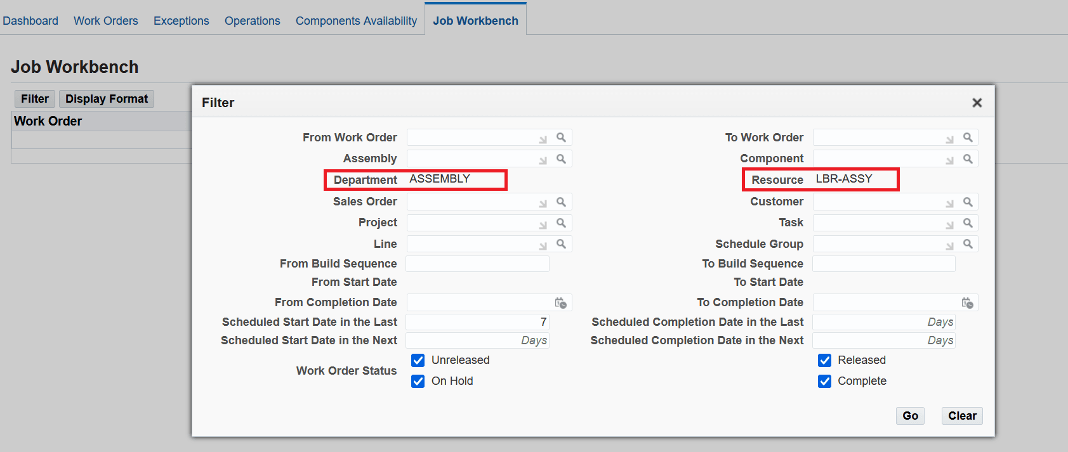Click the Schedule Group search icon
This screenshot has height=452, width=1068.
click(968, 243)
